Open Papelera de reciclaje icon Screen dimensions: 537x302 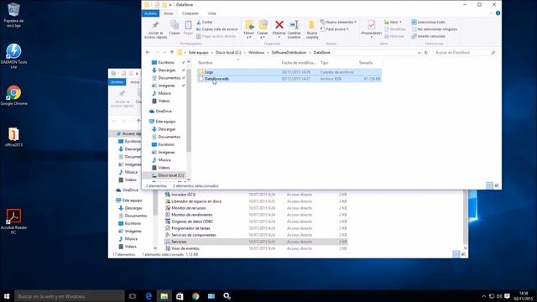(x=13, y=15)
